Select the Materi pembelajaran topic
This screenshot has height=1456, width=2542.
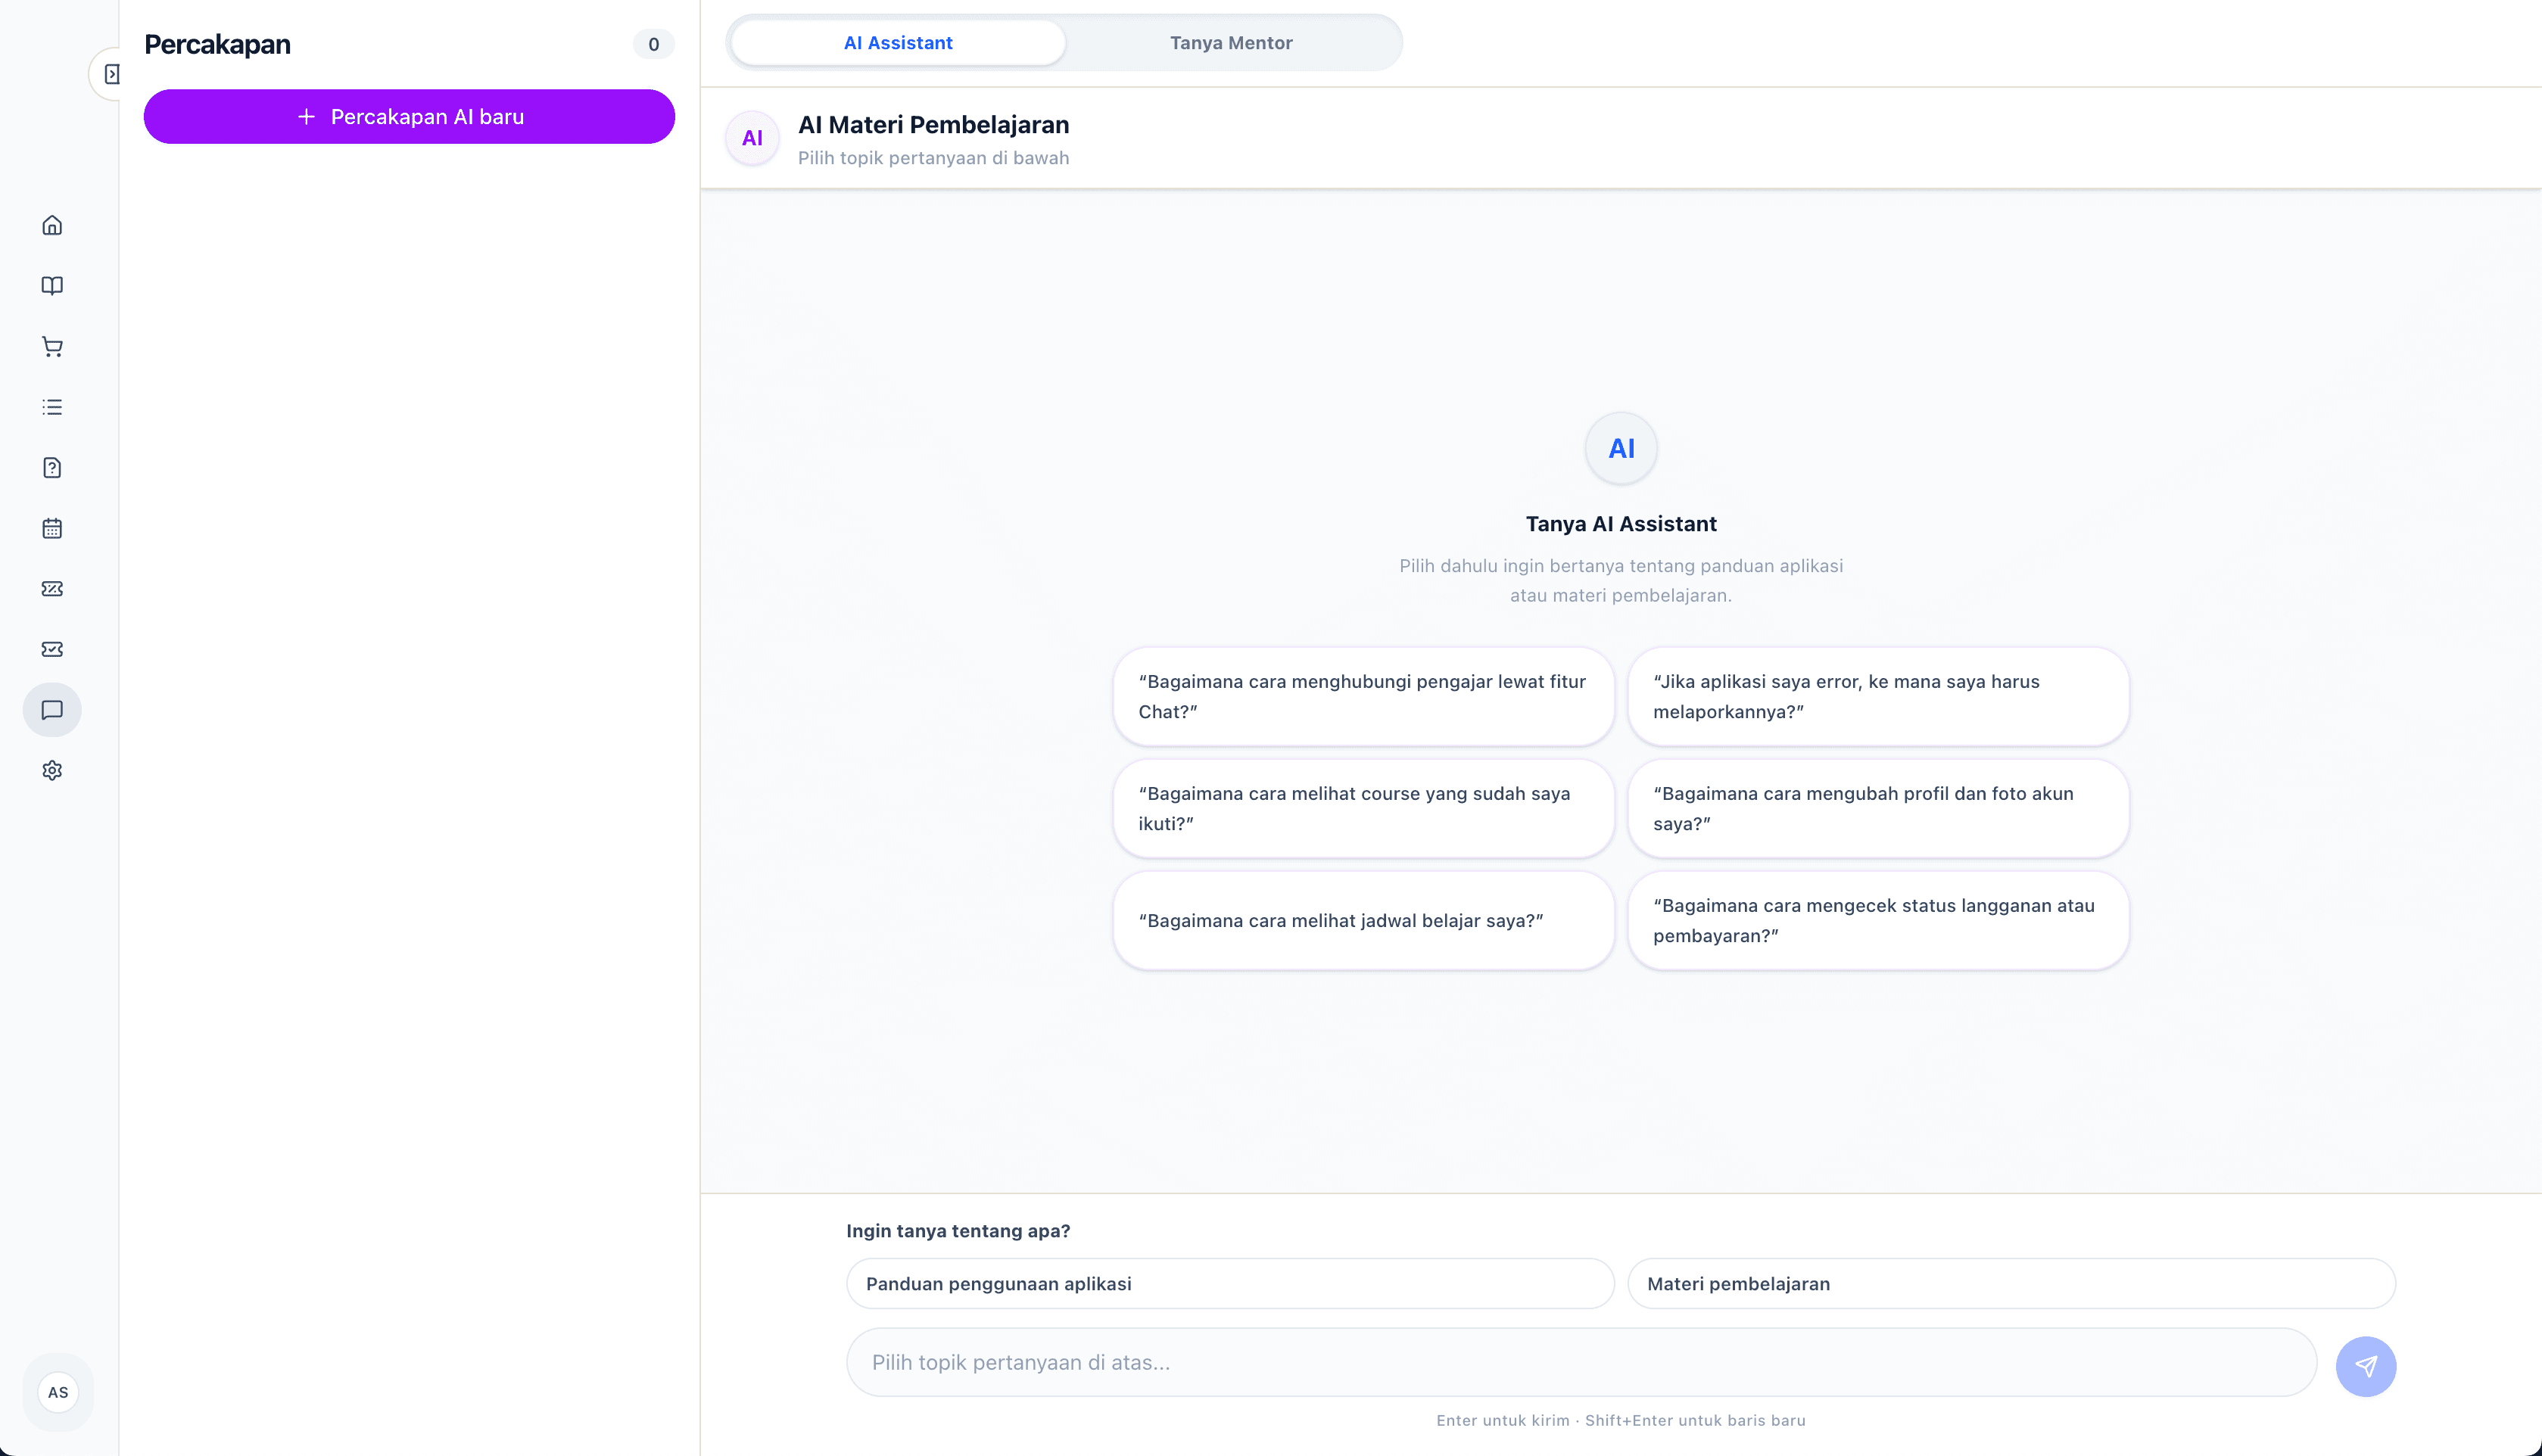[2011, 1283]
